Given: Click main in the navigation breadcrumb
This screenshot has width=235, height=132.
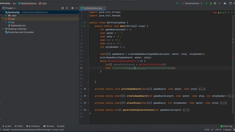Looking at the screenshot, I should click(43, 3).
